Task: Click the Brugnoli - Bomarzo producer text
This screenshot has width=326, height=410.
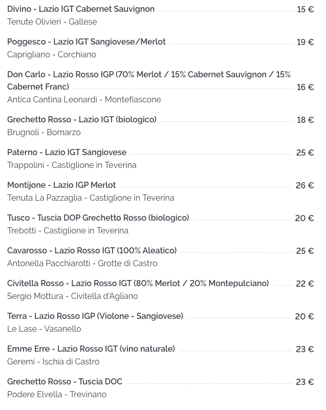Action: click(x=44, y=132)
